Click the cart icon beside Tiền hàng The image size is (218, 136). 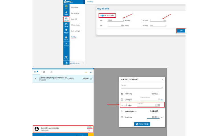(x=122, y=94)
